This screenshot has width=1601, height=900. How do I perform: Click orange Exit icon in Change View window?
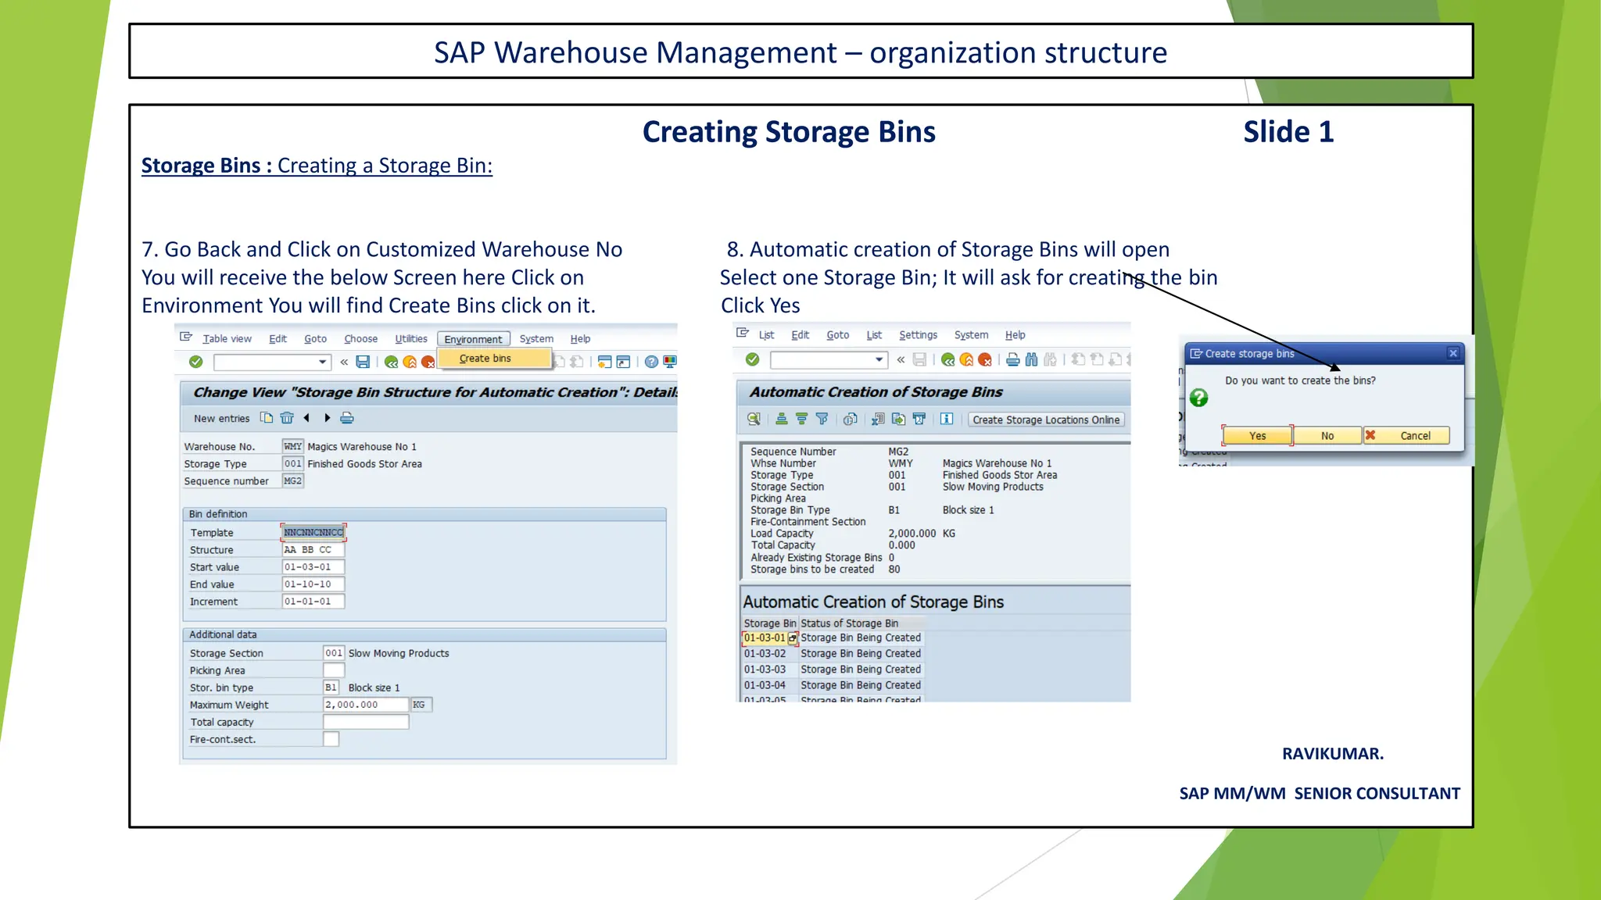[x=410, y=362]
